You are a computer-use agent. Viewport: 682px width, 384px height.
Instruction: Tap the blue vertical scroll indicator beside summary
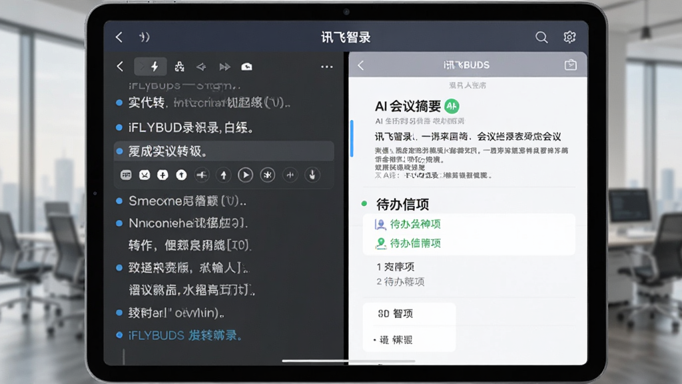[352, 139]
